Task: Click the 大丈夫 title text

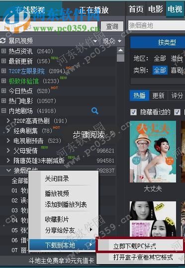Action: click(153, 189)
